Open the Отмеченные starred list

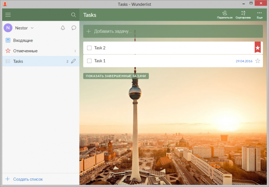pos(41,51)
